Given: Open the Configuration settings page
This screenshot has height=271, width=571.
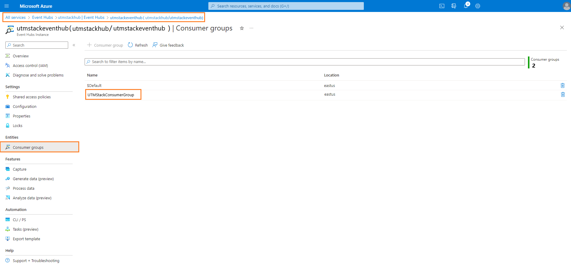Looking at the screenshot, I should point(25,106).
